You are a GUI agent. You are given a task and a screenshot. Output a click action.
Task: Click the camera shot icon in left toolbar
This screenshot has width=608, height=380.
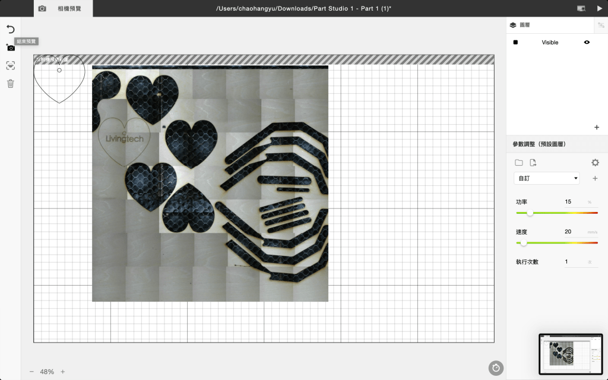click(x=10, y=47)
